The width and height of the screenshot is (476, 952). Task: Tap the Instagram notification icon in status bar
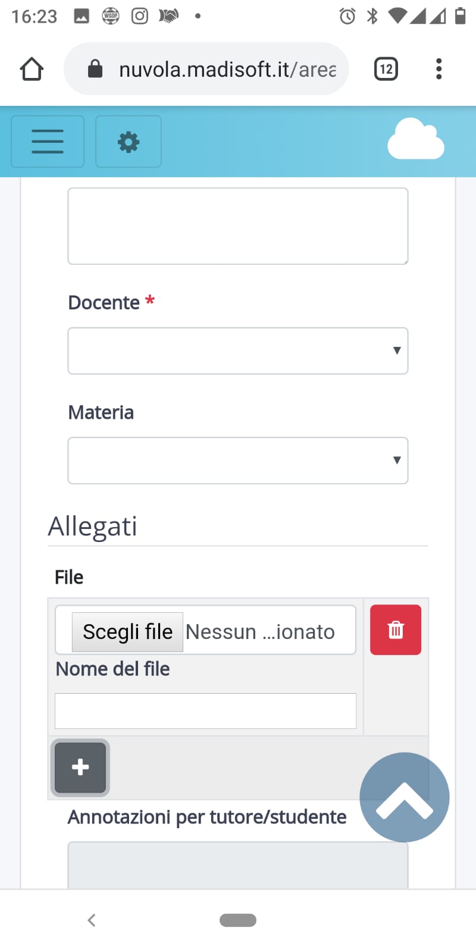140,16
